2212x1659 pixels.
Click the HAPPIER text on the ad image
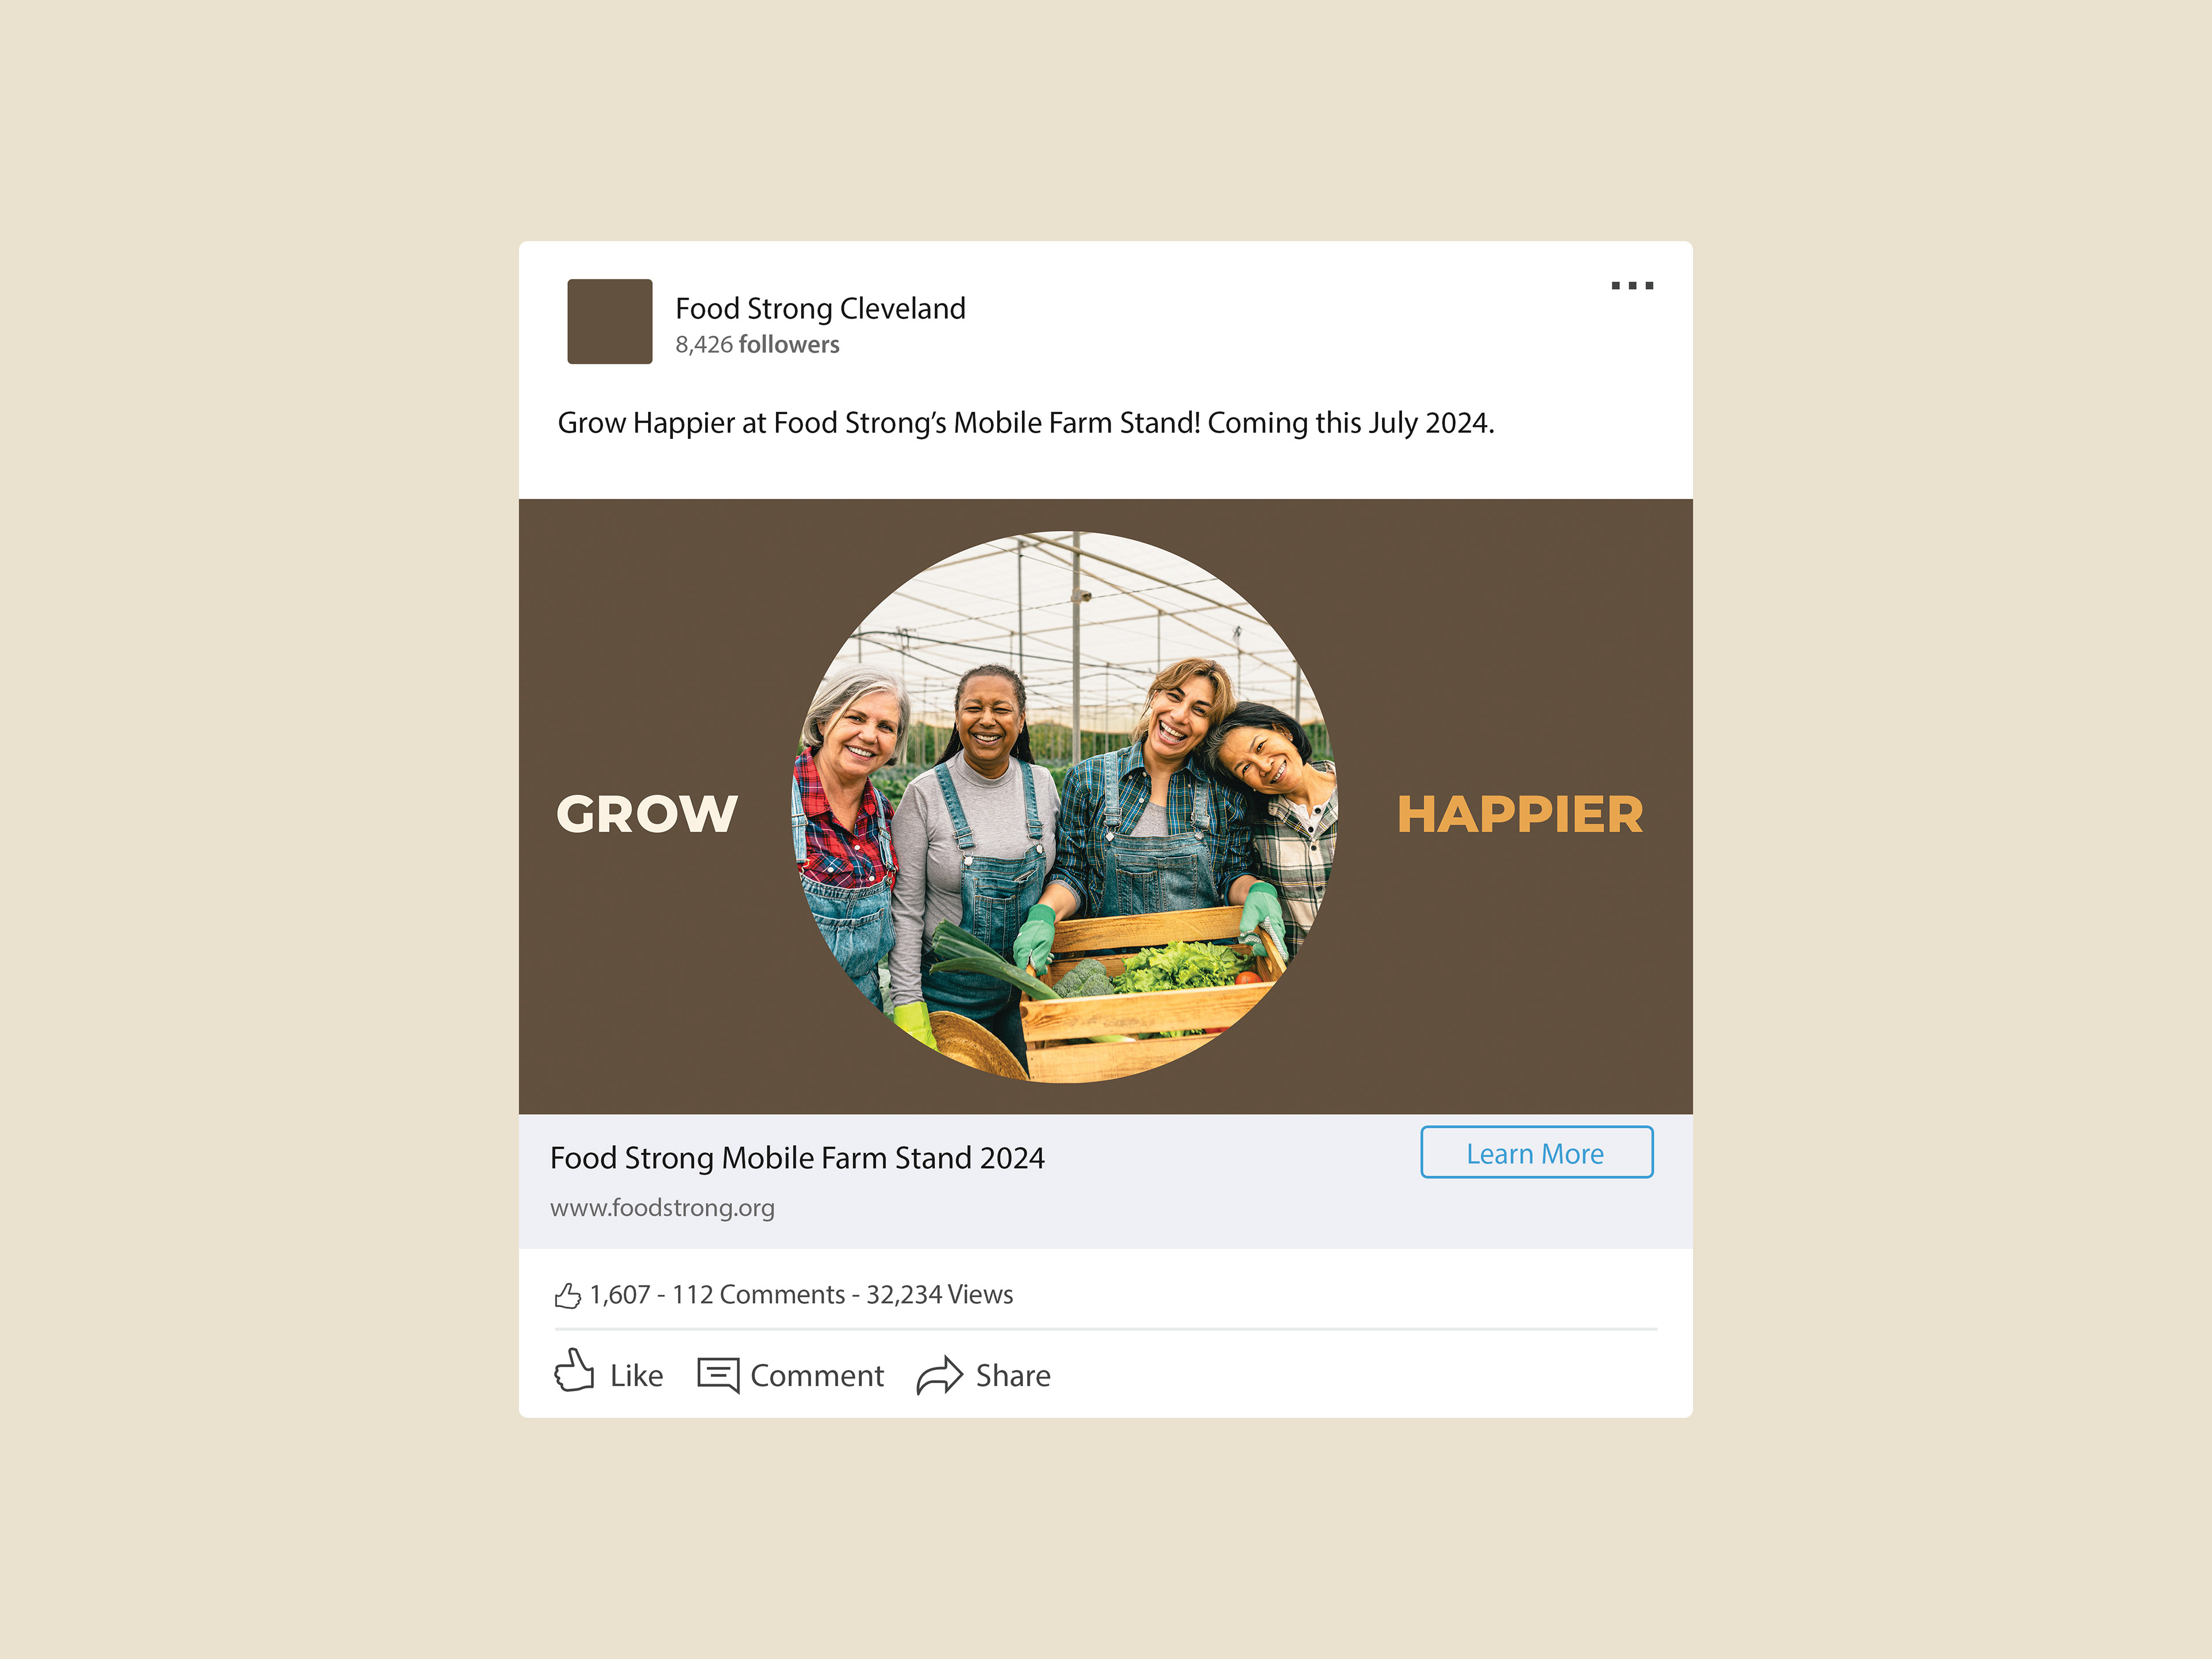pyautogui.click(x=1520, y=814)
